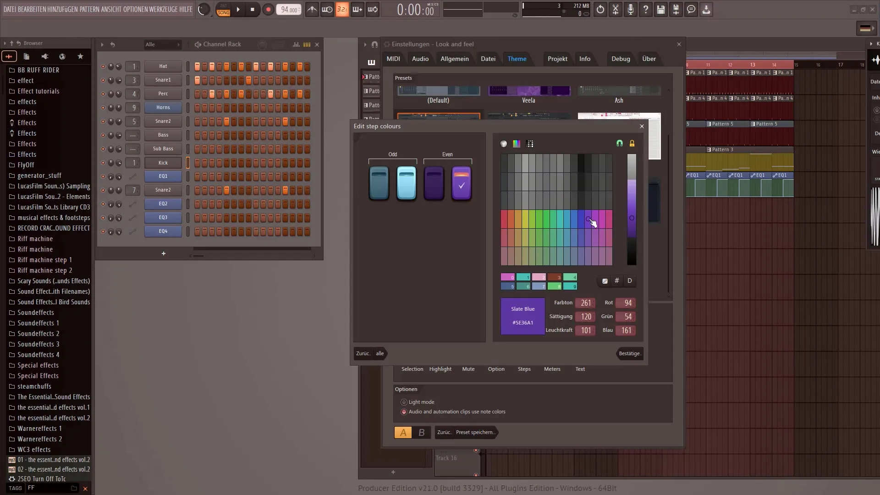Open the 'Alle' channel filter dropdown
The width and height of the screenshot is (880, 495).
[x=163, y=44]
